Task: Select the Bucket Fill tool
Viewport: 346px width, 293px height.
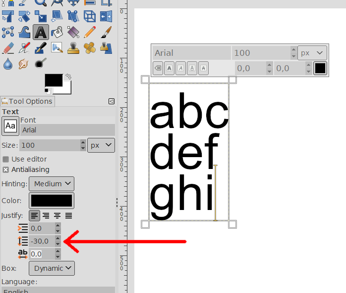Action: pos(57,32)
